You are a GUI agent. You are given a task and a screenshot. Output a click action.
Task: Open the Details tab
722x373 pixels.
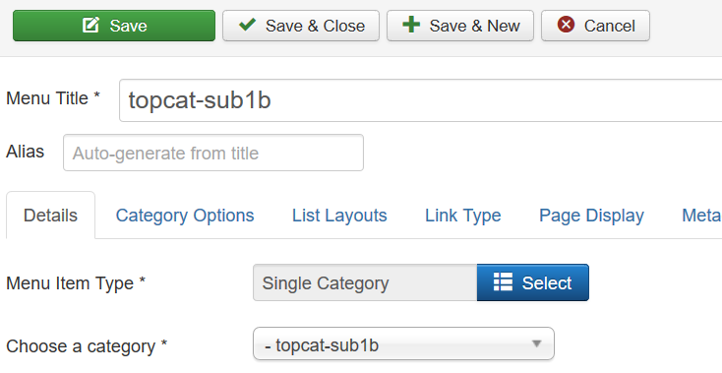(50, 216)
